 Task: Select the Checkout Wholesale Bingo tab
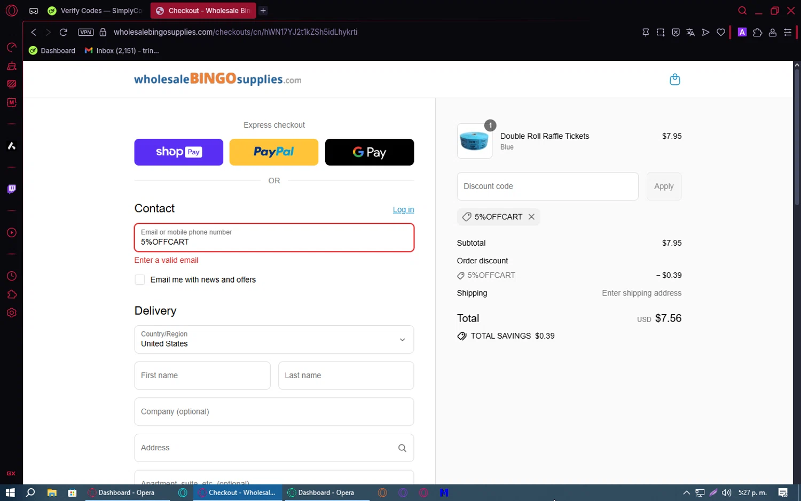[203, 11]
